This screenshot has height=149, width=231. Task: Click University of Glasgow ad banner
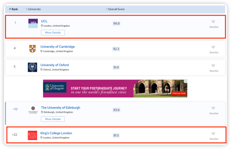(115, 89)
